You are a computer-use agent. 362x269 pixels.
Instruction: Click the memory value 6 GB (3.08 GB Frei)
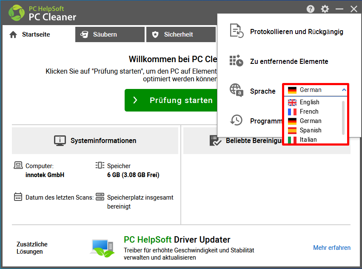tap(133, 175)
